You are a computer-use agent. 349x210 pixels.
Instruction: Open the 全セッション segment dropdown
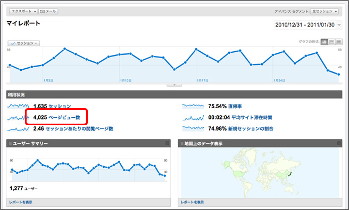[x=325, y=11]
